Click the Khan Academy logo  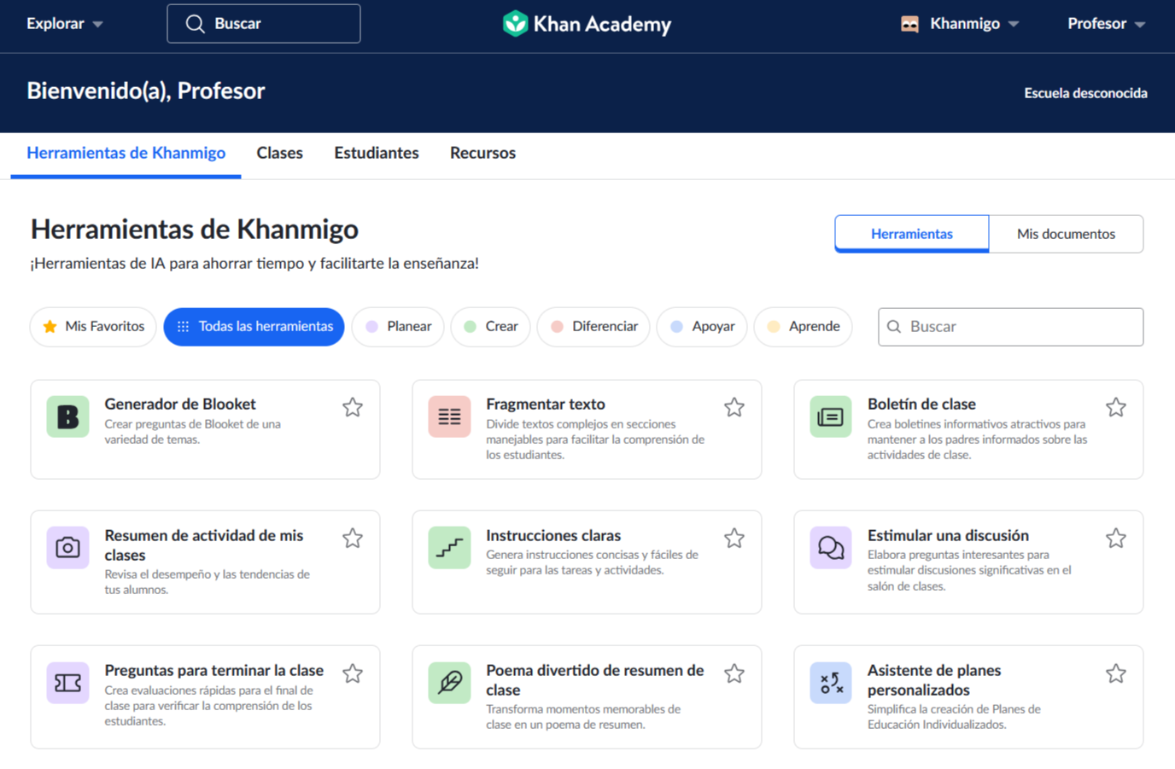click(x=587, y=24)
